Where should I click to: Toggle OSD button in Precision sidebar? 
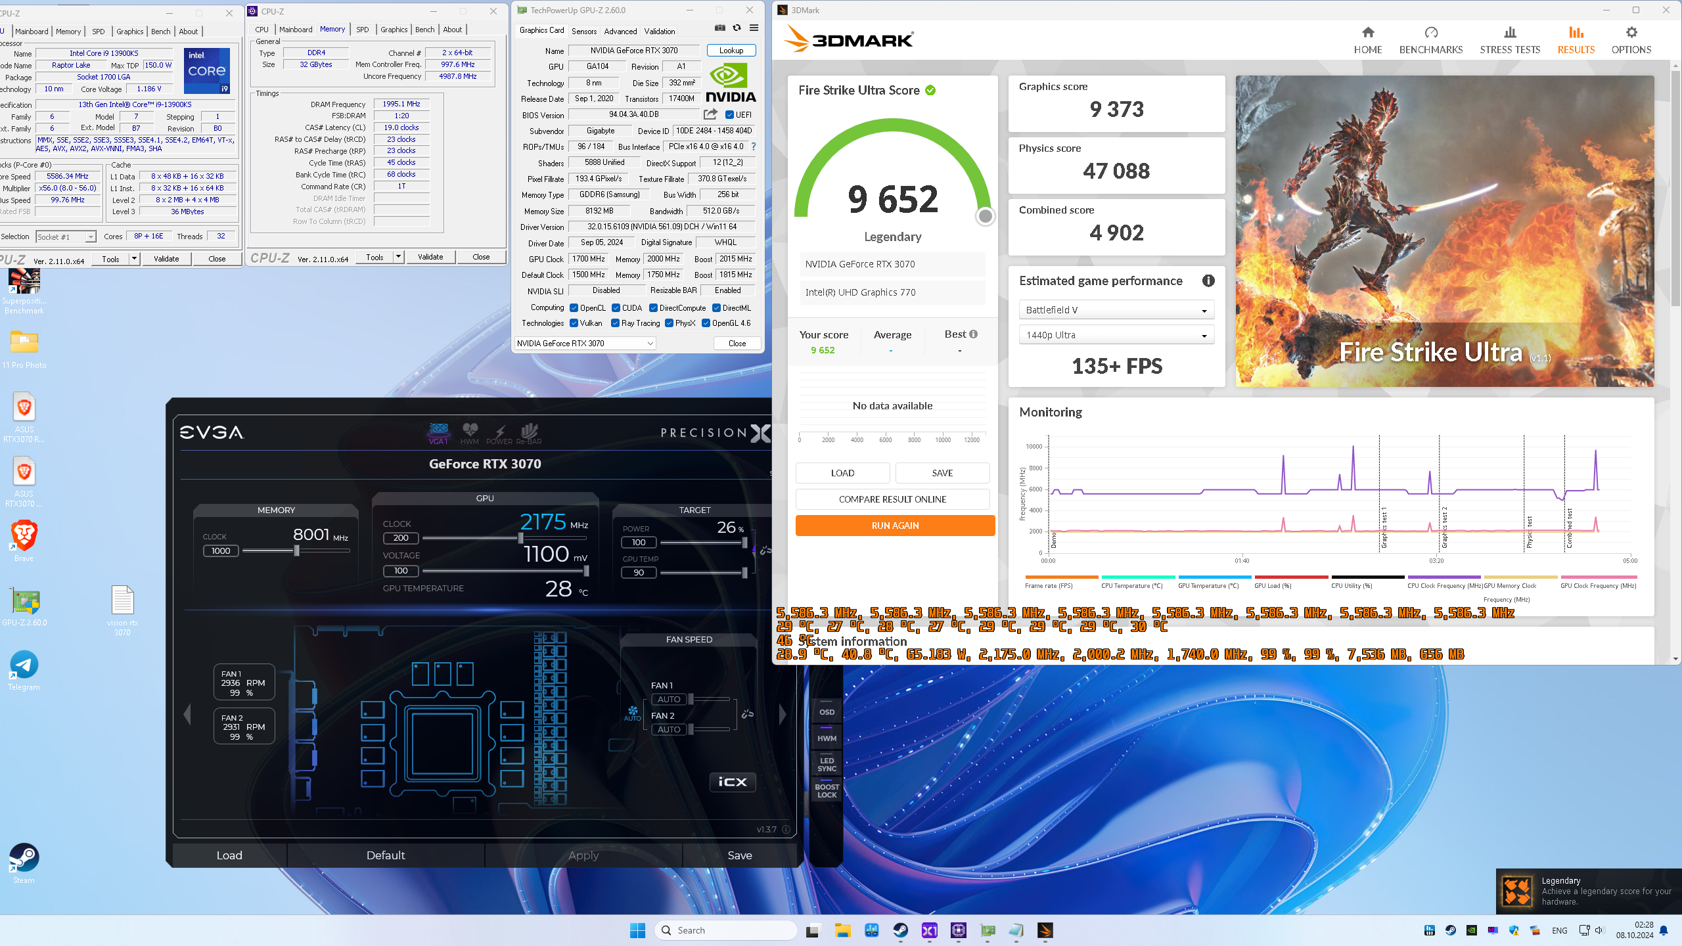827,712
